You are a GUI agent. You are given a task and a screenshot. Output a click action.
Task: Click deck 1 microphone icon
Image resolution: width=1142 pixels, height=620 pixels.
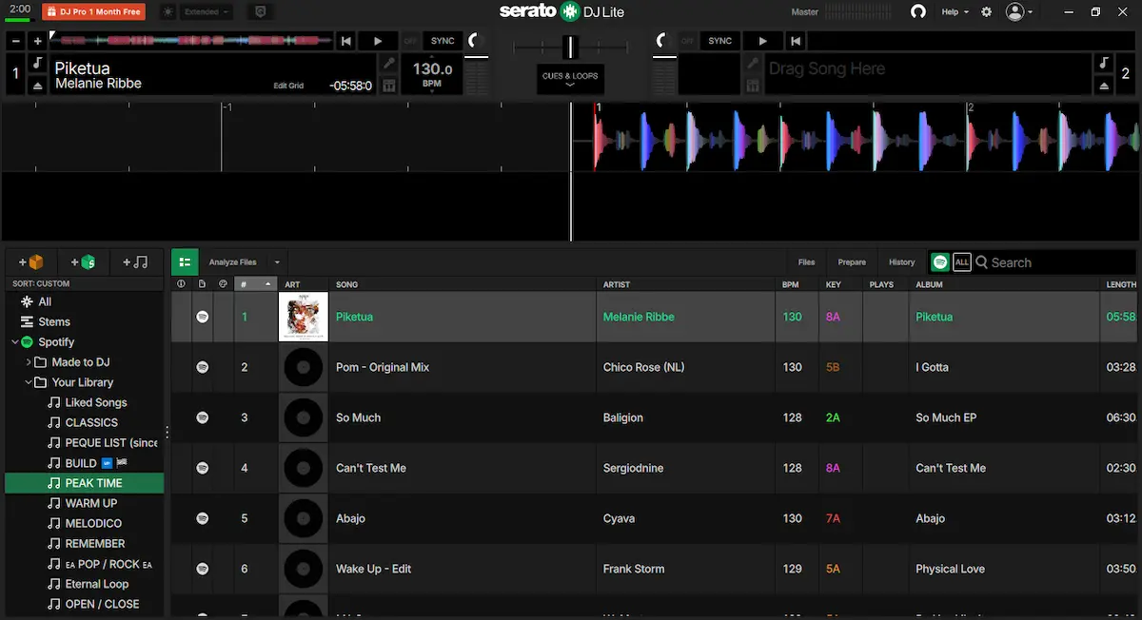(388, 64)
